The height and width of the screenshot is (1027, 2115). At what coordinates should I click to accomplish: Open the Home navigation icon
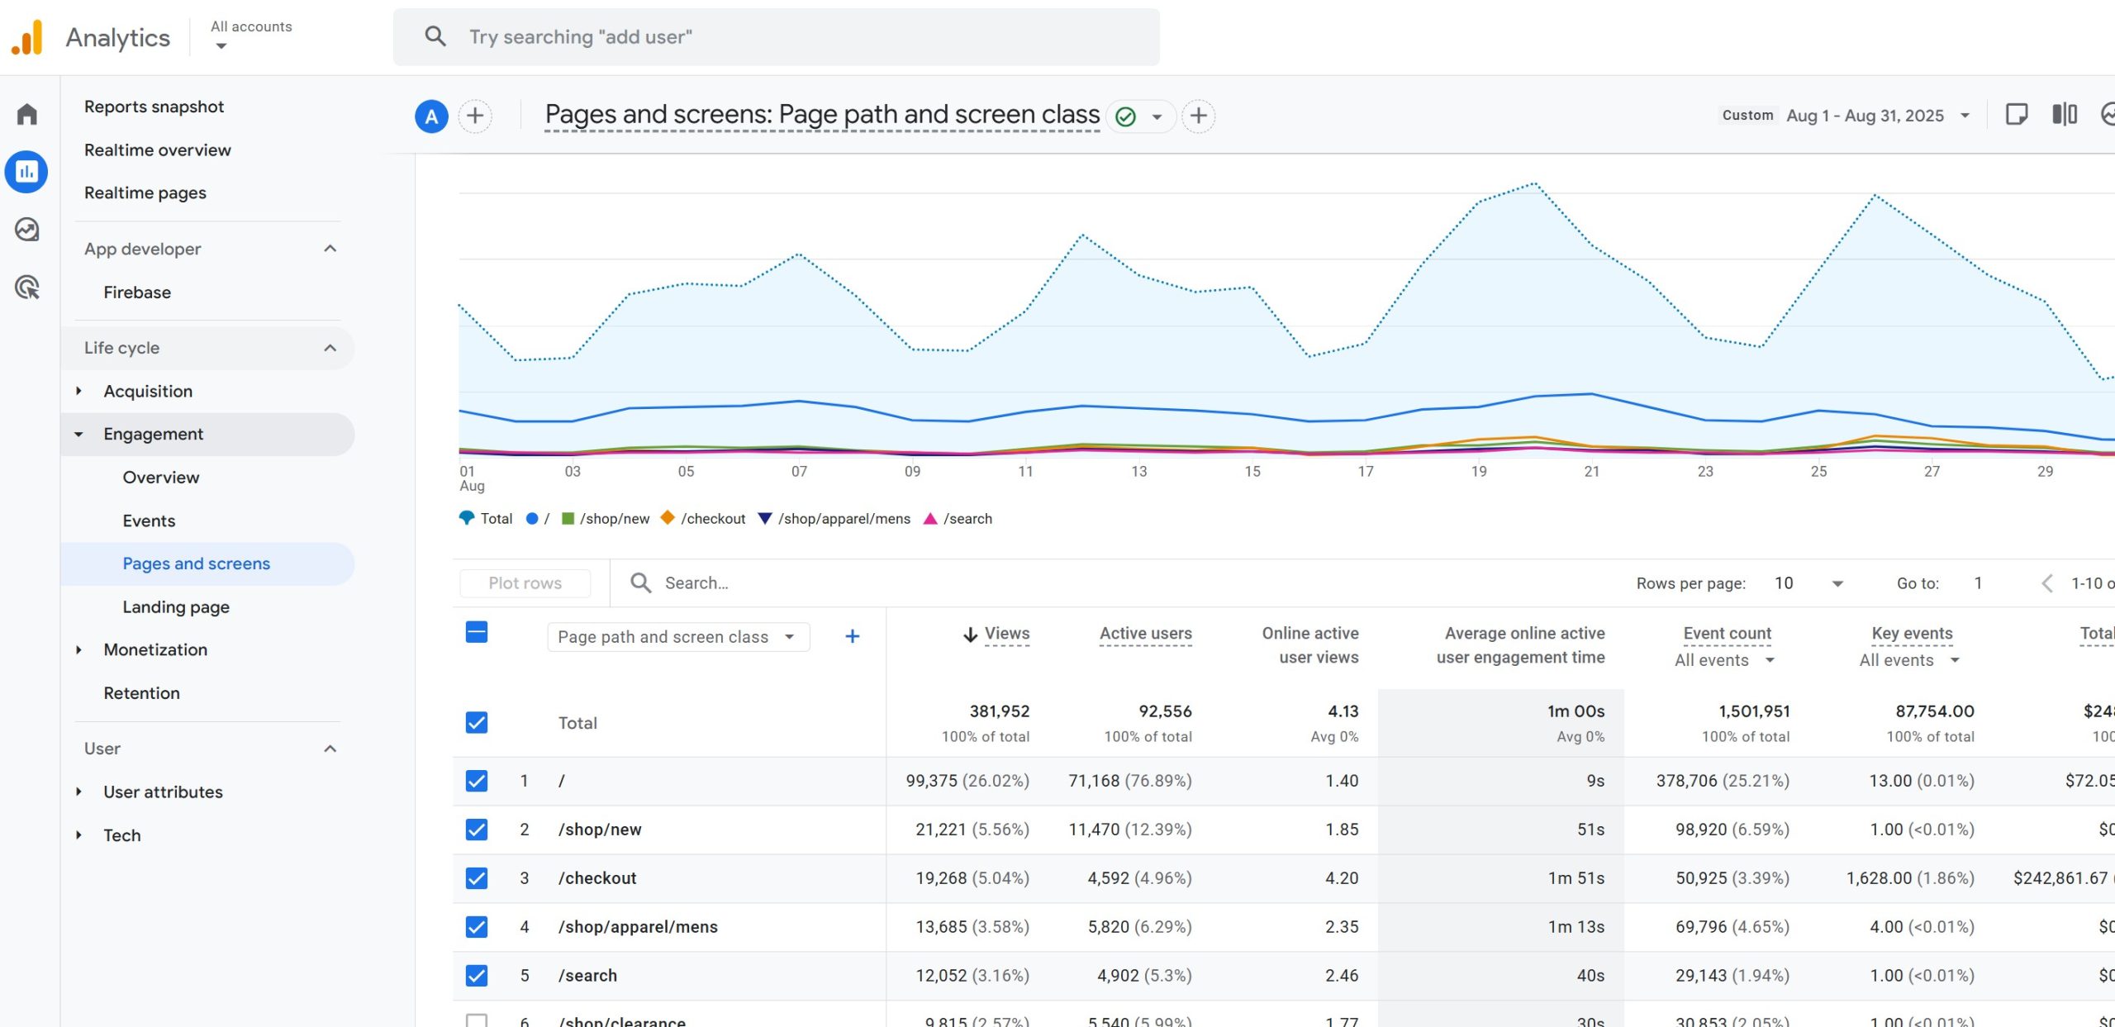[x=27, y=114]
